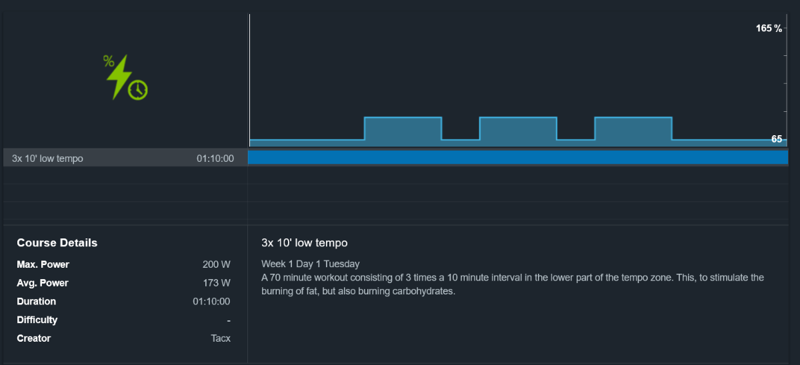Click the 165 % axis label
The image size is (800, 365).
[769, 29]
